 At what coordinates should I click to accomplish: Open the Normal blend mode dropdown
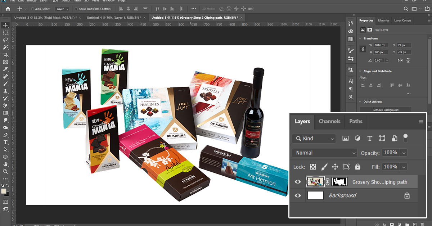tap(324, 153)
